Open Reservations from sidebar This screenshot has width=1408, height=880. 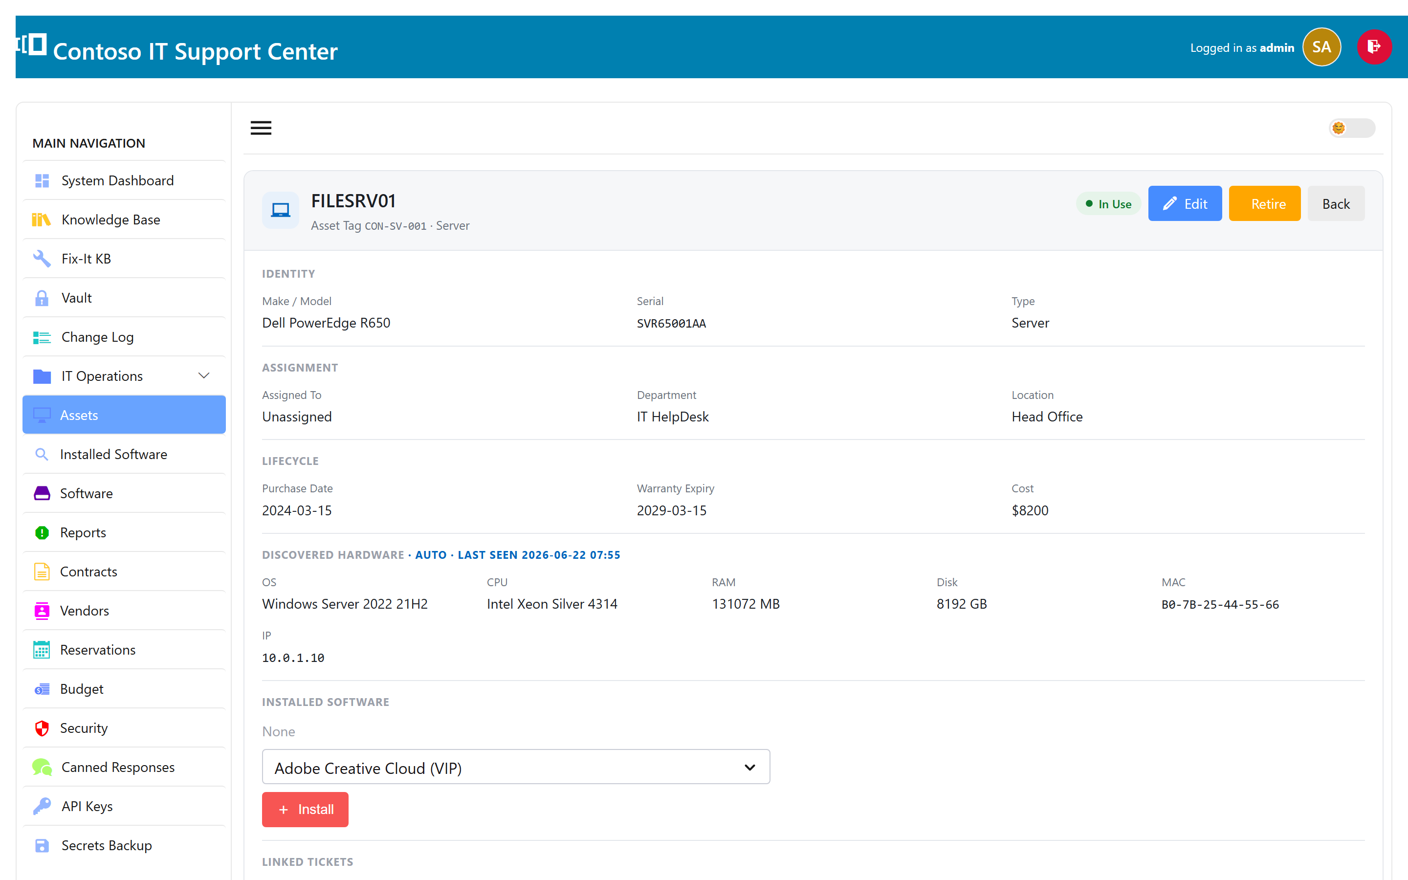(124, 650)
